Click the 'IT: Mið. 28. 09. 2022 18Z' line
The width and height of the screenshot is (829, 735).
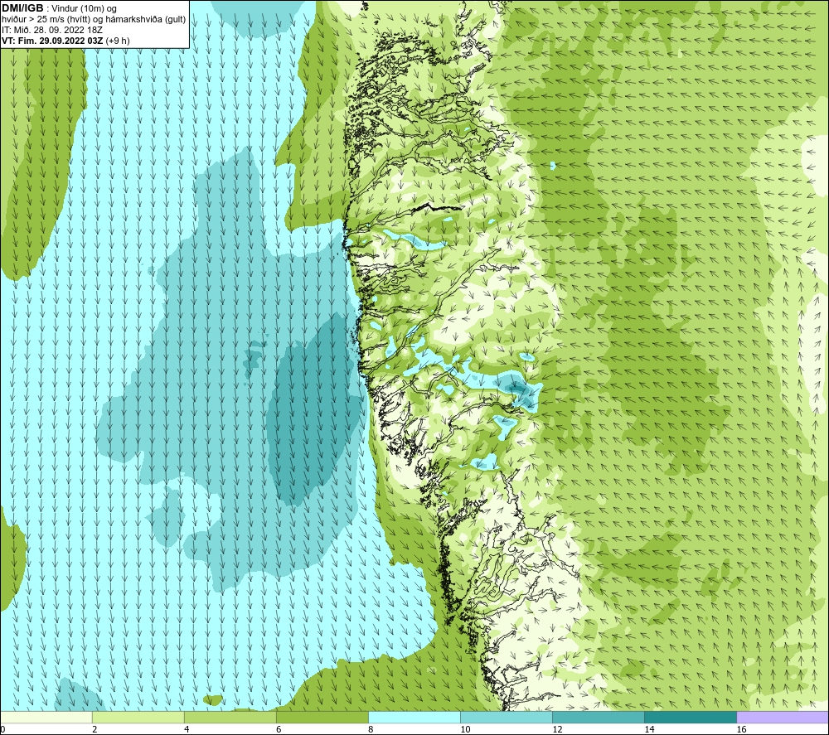[x=52, y=30]
